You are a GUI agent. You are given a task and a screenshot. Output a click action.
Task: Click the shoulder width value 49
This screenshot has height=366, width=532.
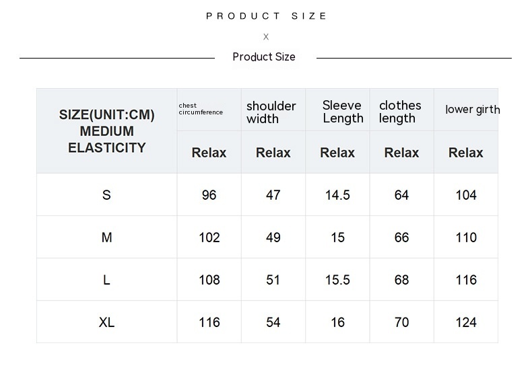(273, 237)
